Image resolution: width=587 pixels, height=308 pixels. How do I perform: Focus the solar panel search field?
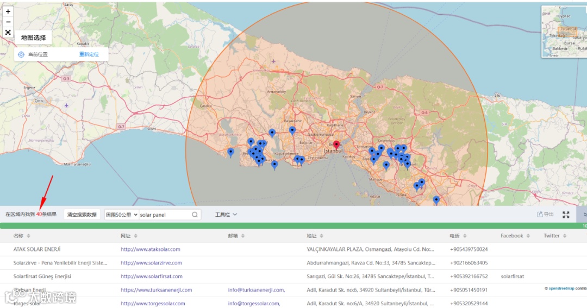pyautogui.click(x=165, y=215)
